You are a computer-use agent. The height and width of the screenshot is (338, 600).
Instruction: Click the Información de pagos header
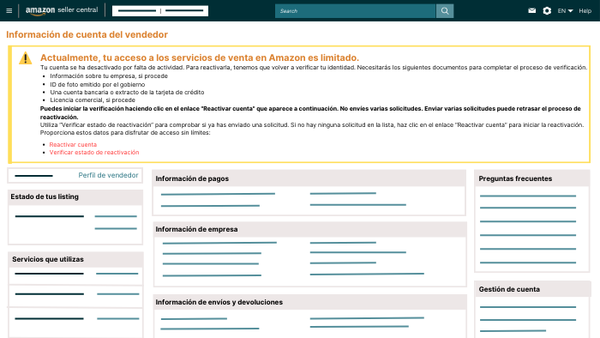click(309, 178)
